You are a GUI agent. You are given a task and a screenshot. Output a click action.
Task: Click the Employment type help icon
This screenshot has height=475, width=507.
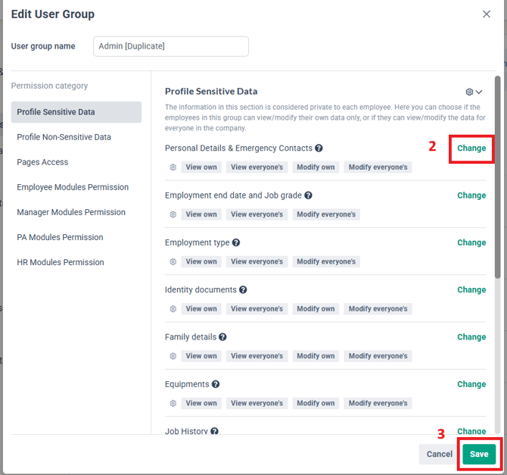point(236,242)
